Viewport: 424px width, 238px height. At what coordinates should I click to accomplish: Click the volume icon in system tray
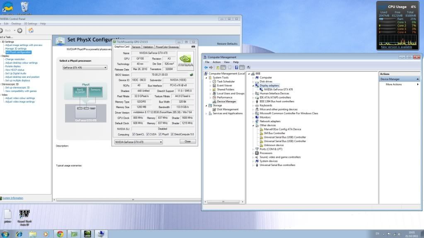point(400,234)
